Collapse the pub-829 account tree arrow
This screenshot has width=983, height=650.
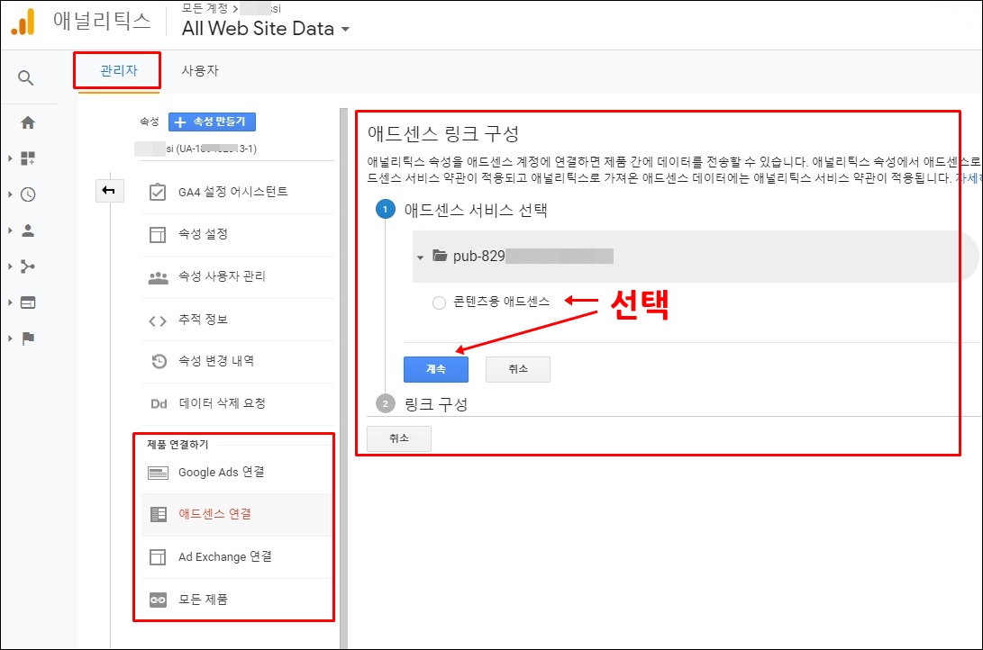click(420, 257)
